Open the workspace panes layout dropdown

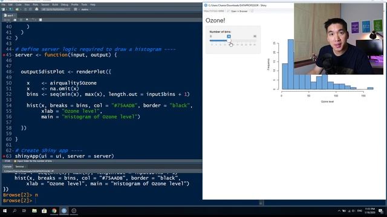(x=76, y=10)
